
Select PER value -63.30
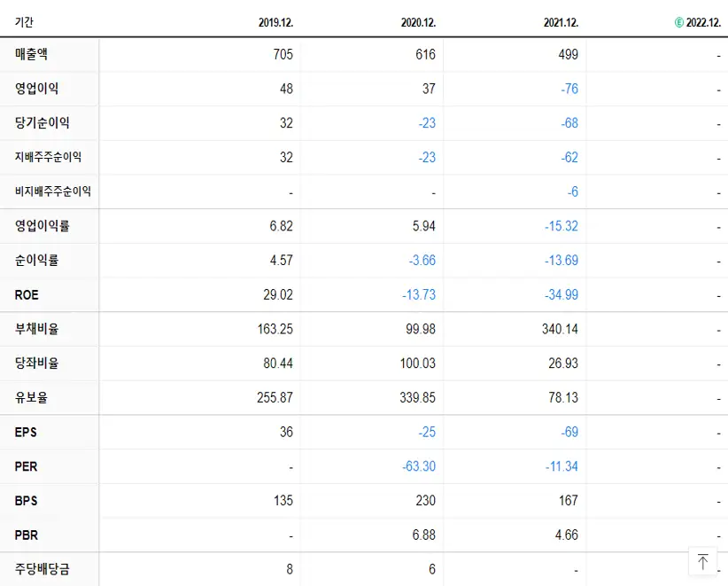click(419, 466)
